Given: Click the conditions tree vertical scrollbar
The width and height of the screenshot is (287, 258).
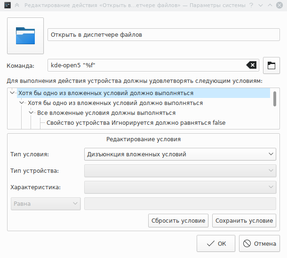Looking at the screenshot, I should pyautogui.click(x=274, y=99).
